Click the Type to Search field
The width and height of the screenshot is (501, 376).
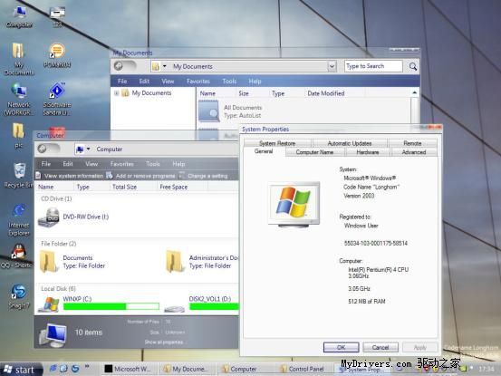(373, 66)
